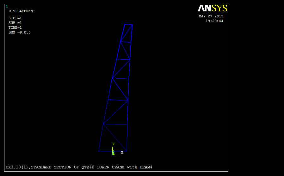The height and width of the screenshot is (176, 284).
Task: Click the ANSYS logo
Action: 212,8
